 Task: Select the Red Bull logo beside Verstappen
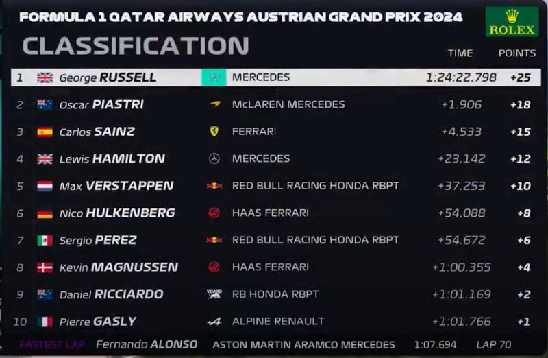[x=214, y=186]
